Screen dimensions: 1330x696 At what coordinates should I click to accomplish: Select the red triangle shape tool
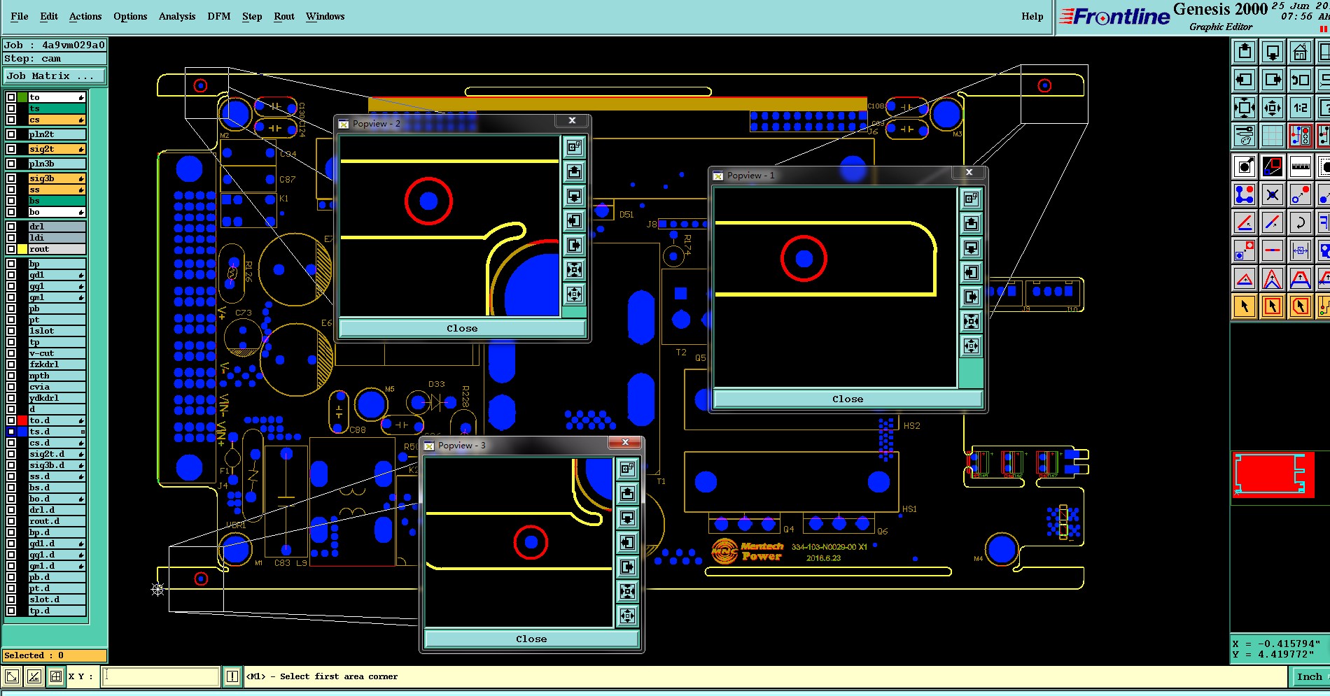point(1245,278)
